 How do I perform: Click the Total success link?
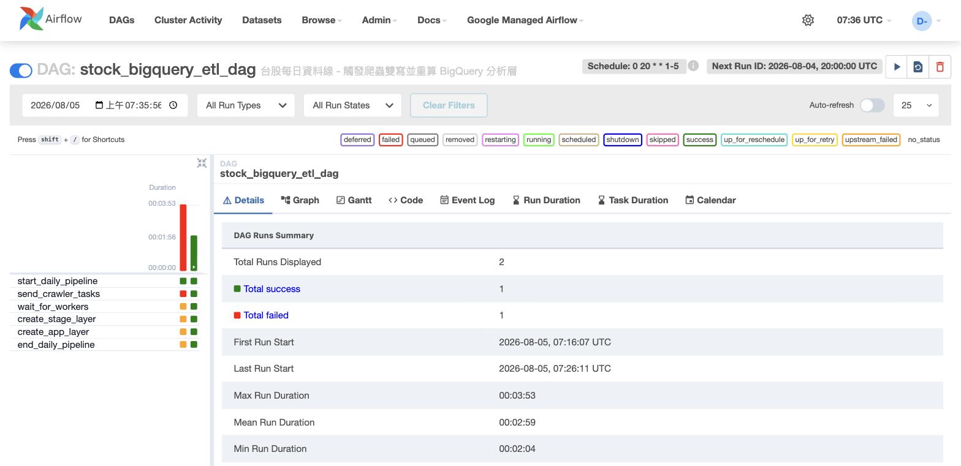tap(272, 289)
